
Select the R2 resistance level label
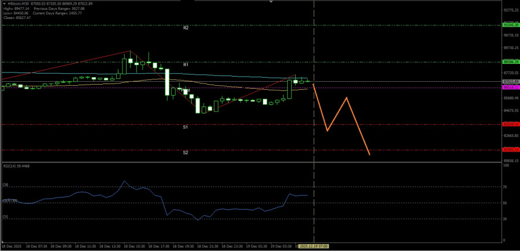coord(185,28)
